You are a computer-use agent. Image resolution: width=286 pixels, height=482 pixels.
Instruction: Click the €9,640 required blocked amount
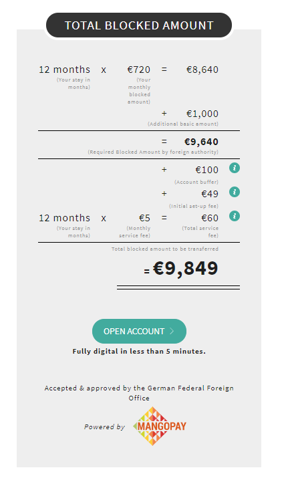pyautogui.click(x=201, y=142)
